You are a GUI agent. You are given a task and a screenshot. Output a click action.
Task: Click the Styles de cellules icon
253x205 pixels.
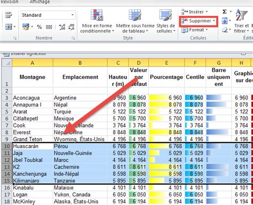(165, 15)
